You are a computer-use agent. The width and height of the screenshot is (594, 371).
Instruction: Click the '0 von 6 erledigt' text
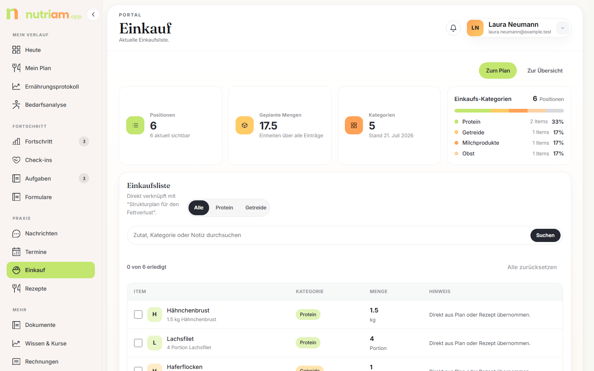(147, 267)
